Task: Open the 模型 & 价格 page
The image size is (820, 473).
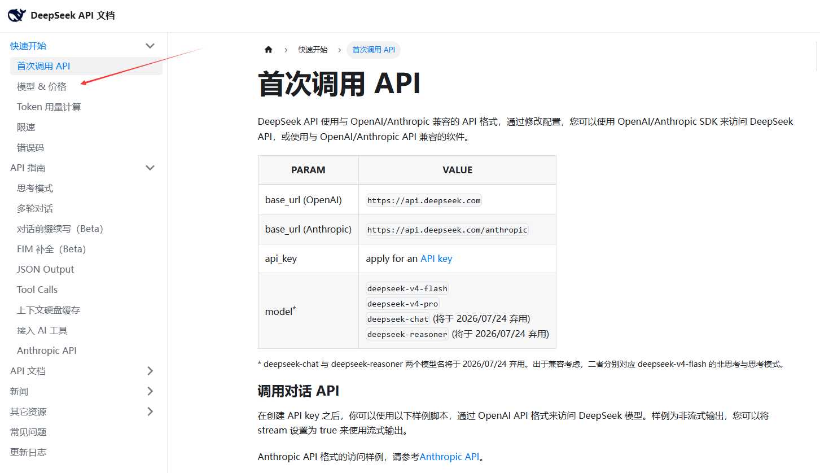Action: [42, 86]
